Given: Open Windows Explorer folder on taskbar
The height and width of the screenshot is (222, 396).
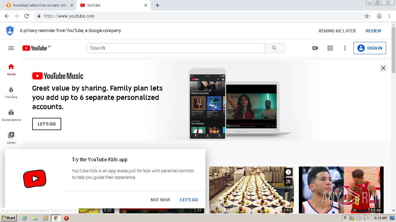Looking at the screenshot, I should pyautogui.click(x=35, y=218).
